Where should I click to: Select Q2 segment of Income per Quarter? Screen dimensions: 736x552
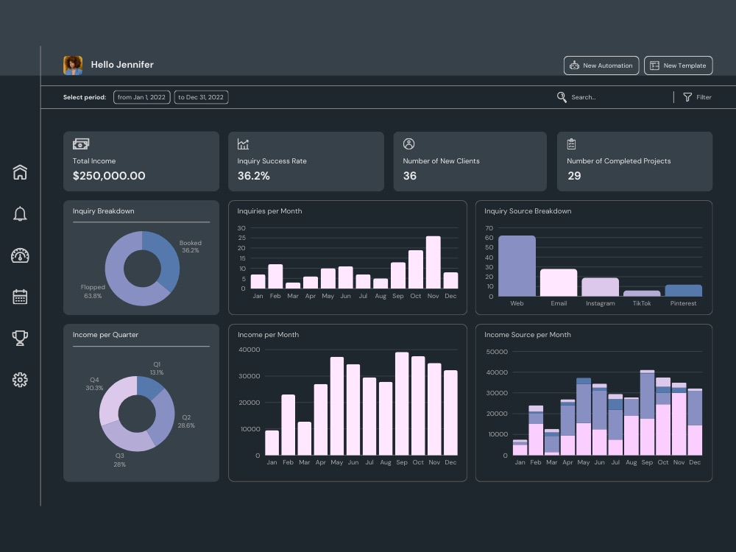coord(163,418)
